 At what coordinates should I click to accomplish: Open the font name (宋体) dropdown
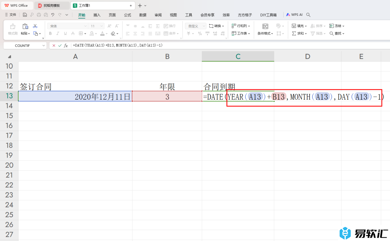[x=85, y=26]
